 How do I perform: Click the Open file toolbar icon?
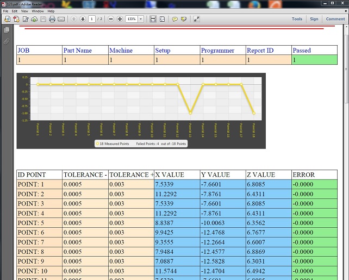coord(7,19)
